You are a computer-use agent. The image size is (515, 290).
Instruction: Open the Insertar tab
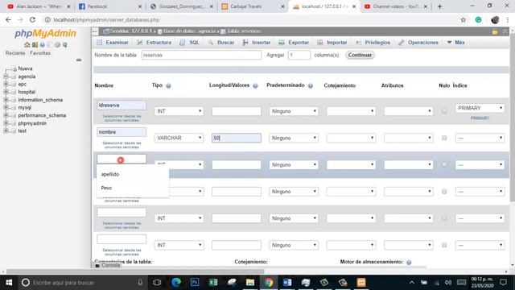(257, 43)
